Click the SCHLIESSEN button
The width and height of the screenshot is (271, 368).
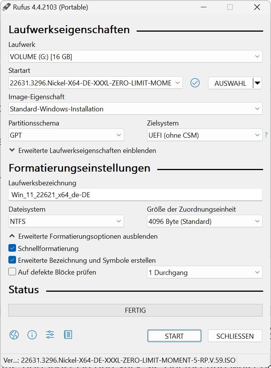(235, 336)
